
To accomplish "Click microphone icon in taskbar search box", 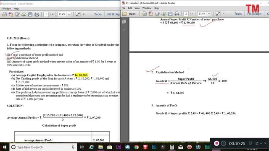I will [x=73, y=147].
